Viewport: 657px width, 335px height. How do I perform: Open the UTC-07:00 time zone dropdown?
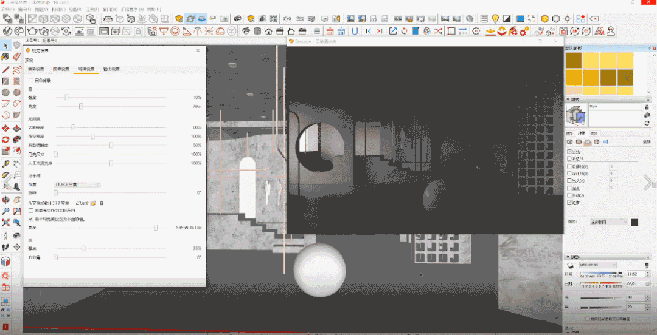[598, 265]
